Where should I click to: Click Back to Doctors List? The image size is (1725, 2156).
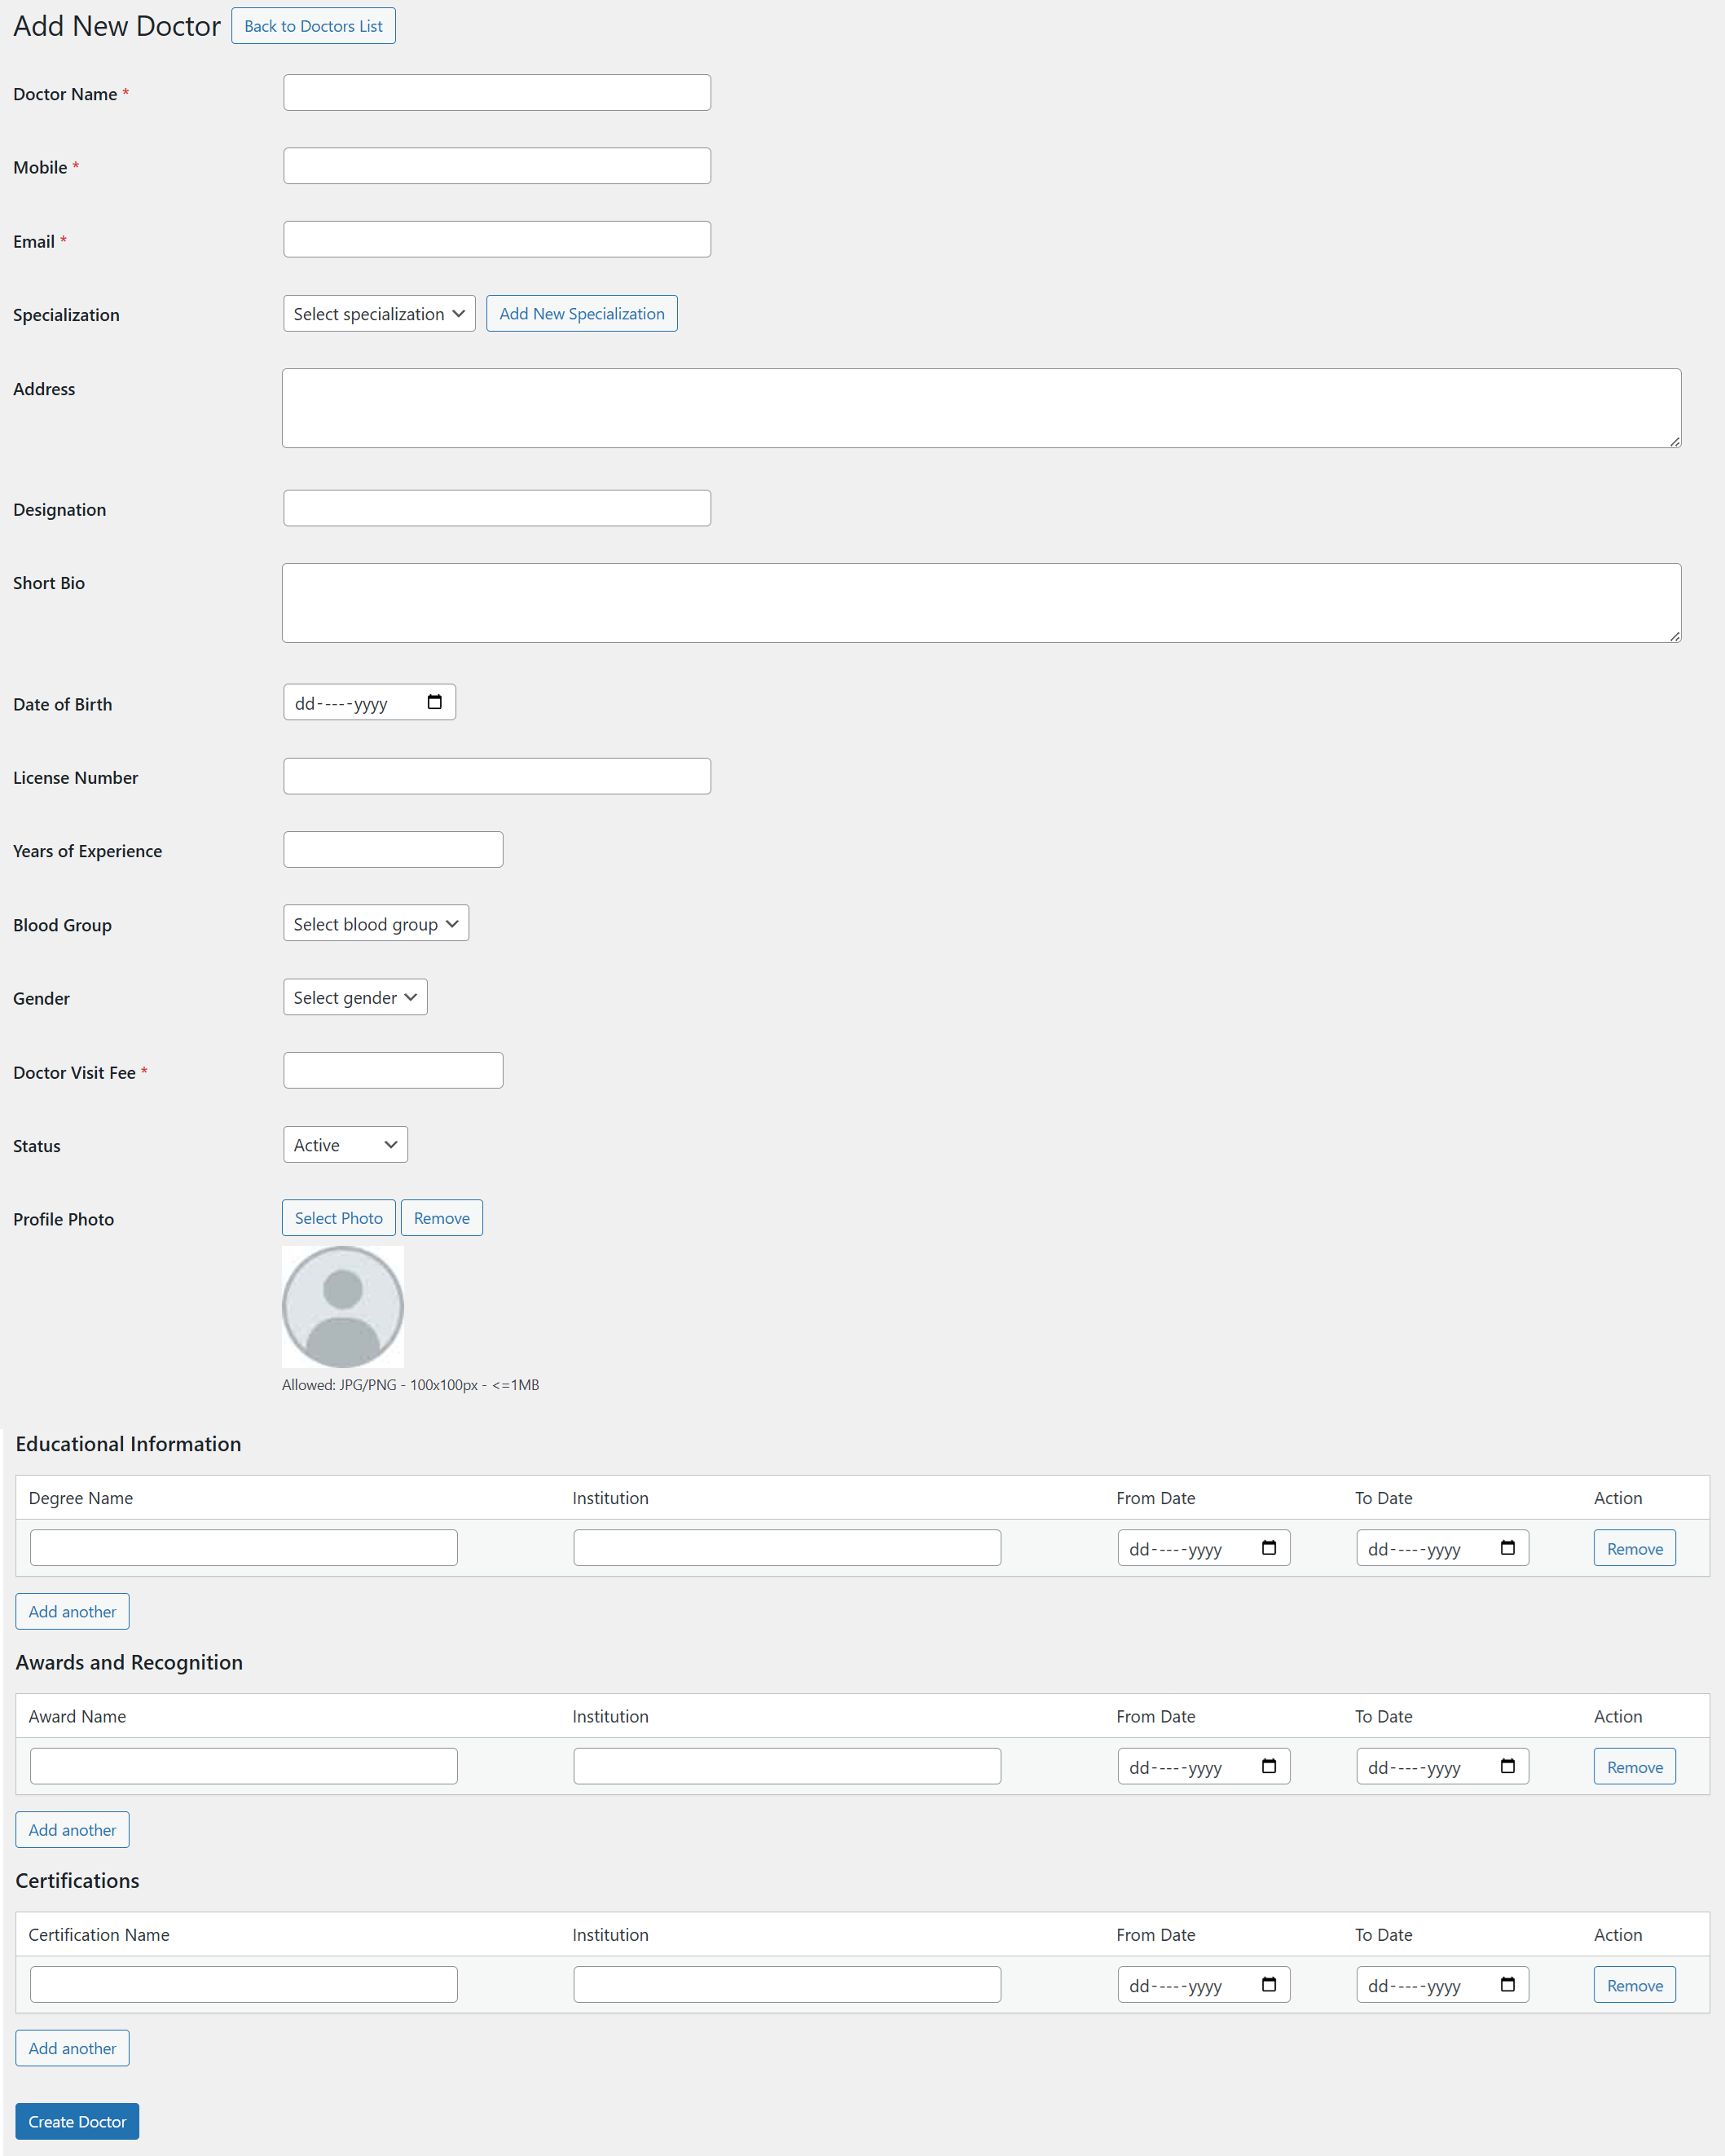(x=313, y=25)
